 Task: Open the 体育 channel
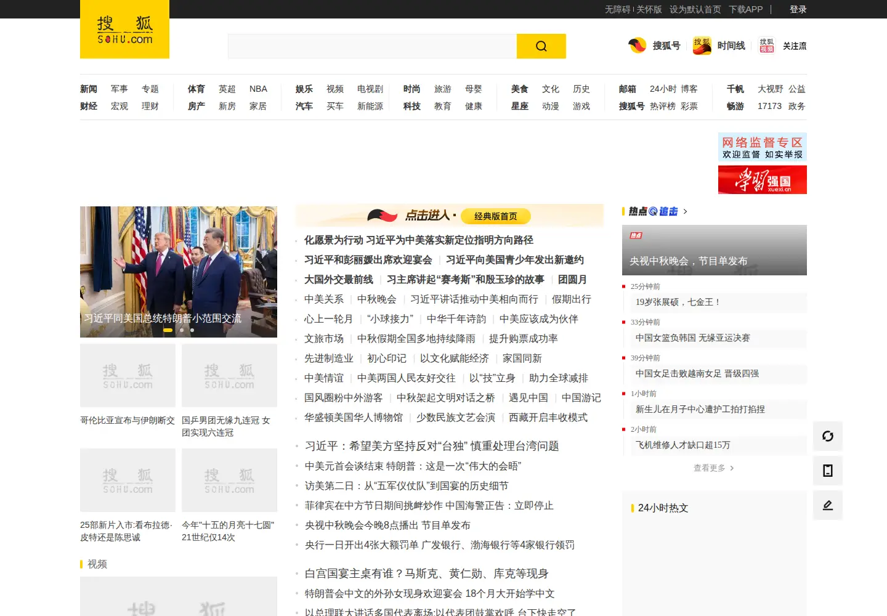pyautogui.click(x=196, y=89)
